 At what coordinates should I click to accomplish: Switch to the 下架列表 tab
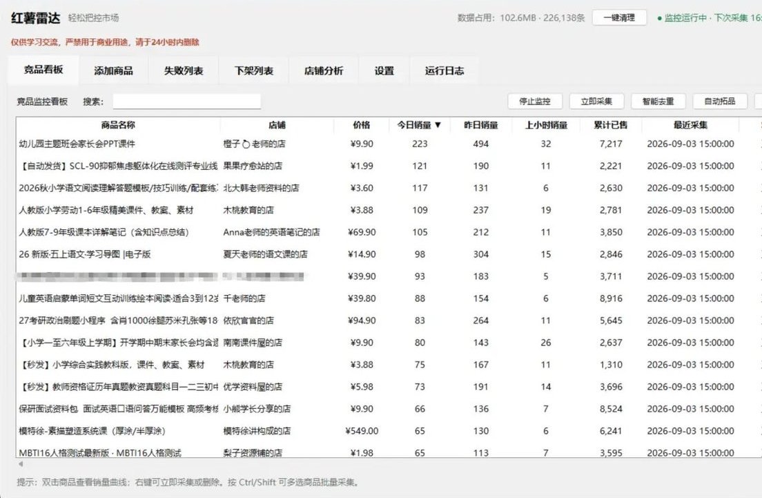[254, 71]
